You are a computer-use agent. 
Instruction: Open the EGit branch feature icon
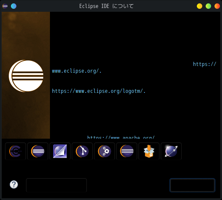82,151
